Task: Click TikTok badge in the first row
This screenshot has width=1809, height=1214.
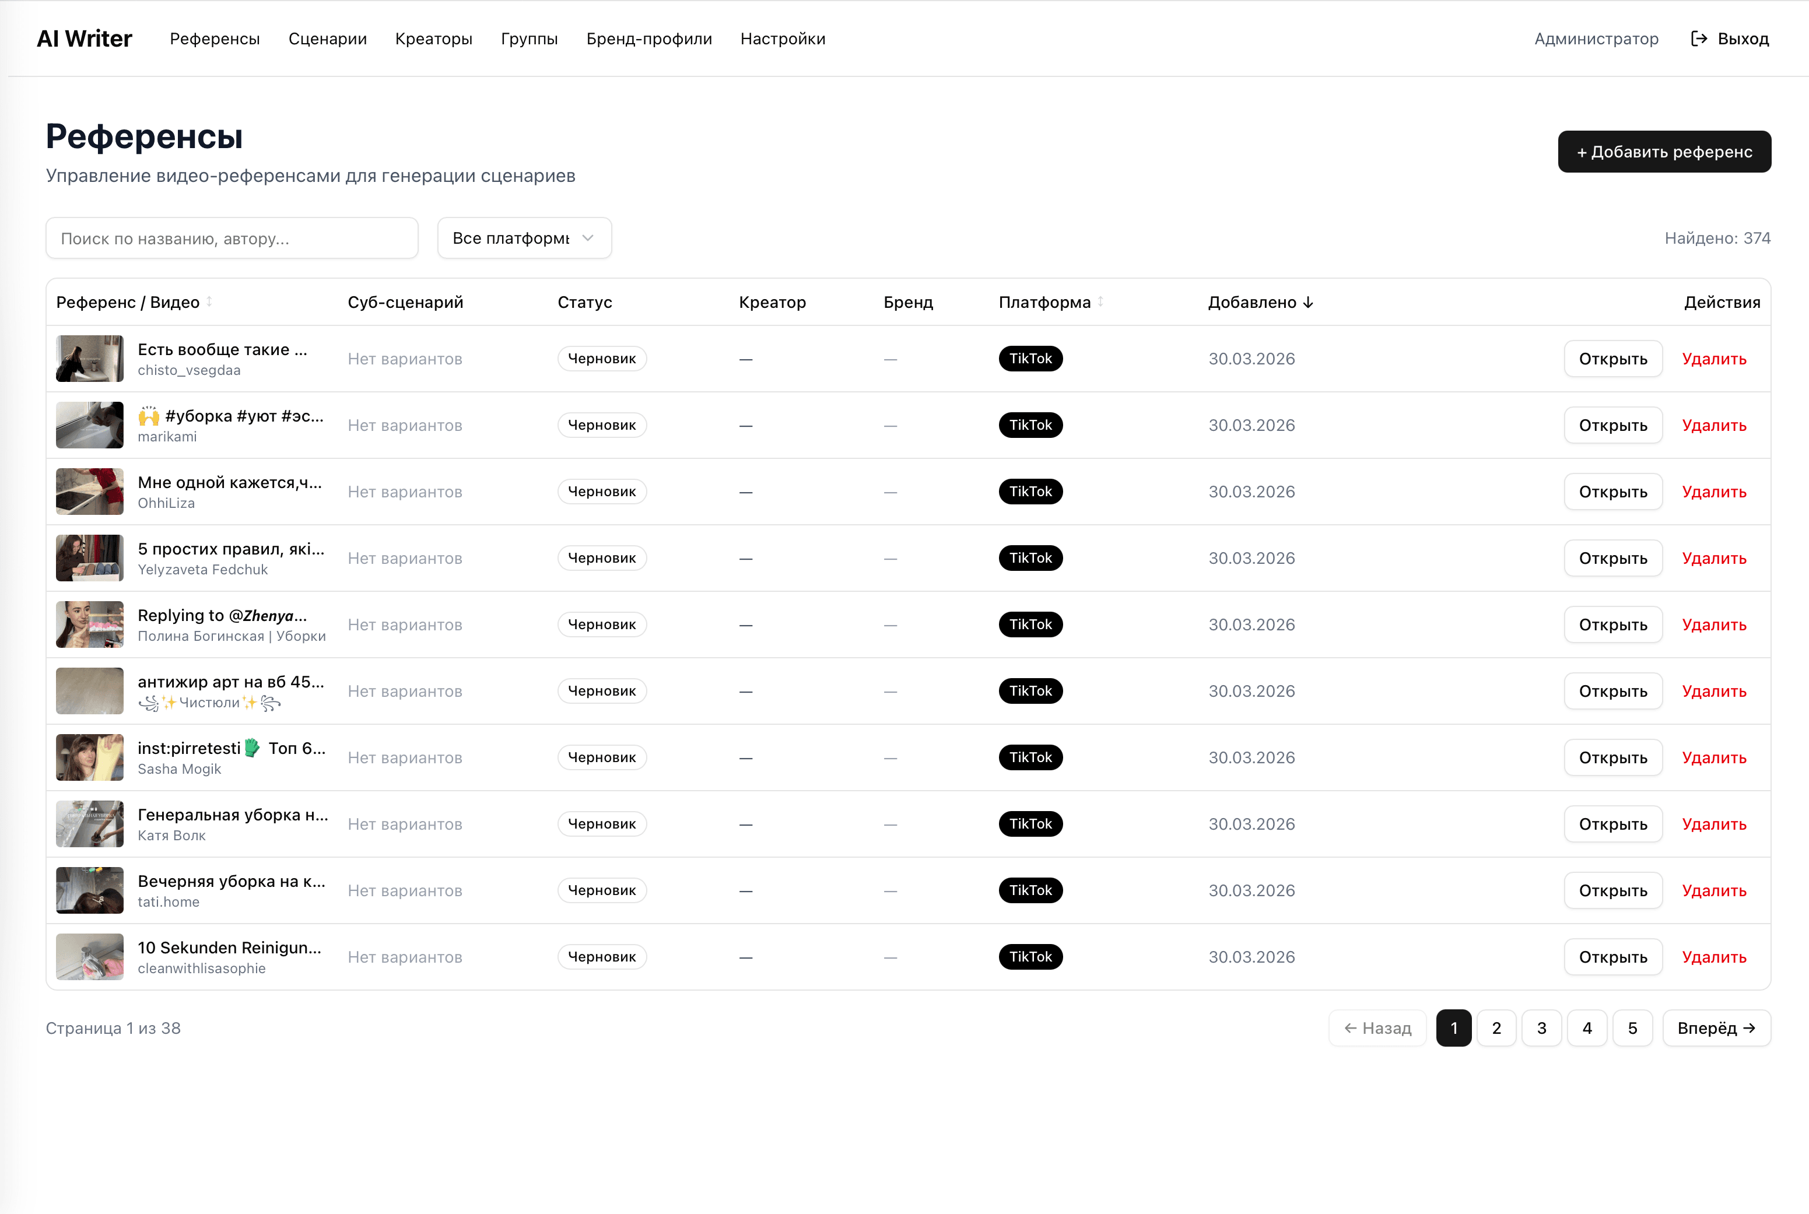Action: point(1030,359)
